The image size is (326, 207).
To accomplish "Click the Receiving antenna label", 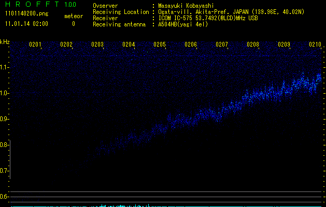I will click(x=119, y=24).
